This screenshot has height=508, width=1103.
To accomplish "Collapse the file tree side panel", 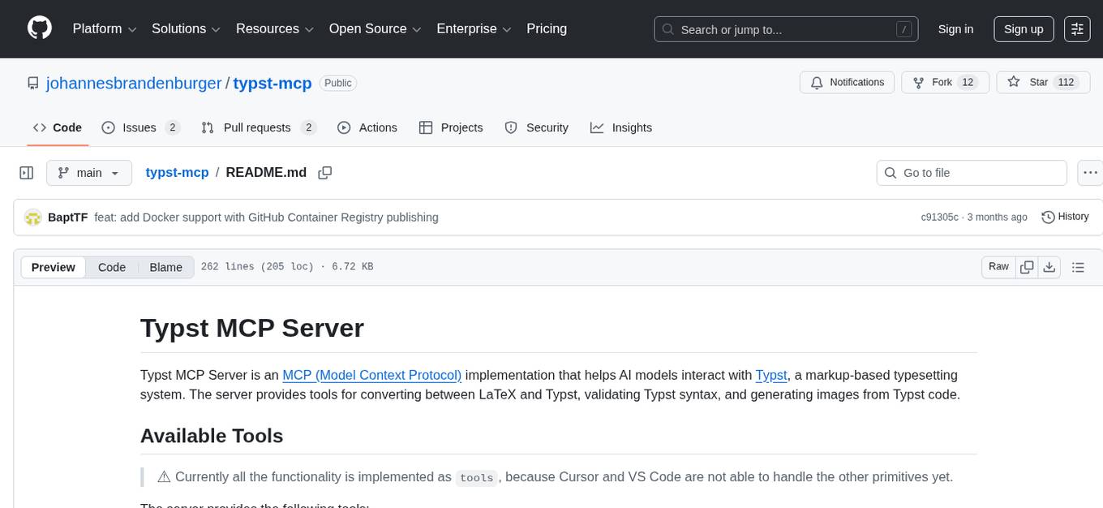I will tap(27, 173).
